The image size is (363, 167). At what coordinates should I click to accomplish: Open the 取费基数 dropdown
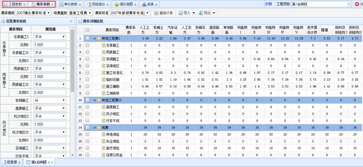pos(80,13)
